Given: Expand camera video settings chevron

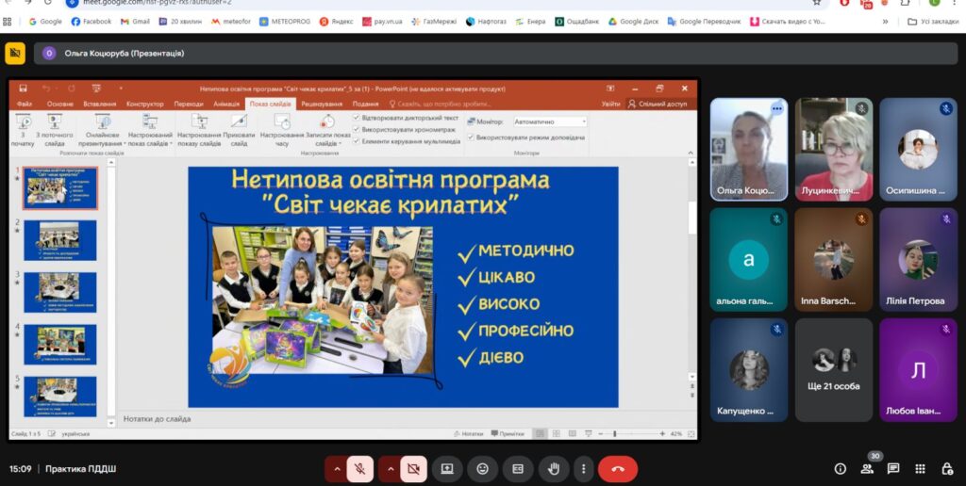Looking at the screenshot, I should (391, 469).
